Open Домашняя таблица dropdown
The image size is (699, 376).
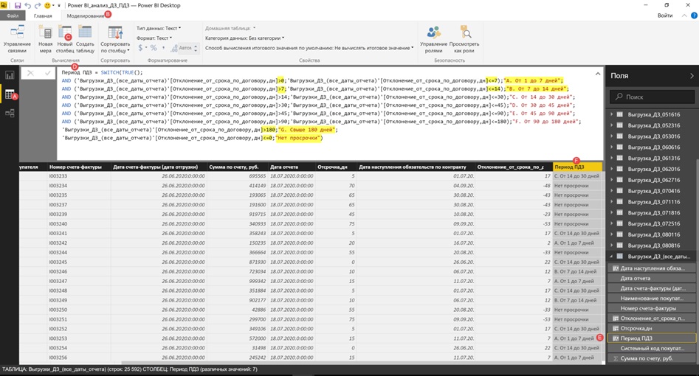pyautogui.click(x=230, y=28)
